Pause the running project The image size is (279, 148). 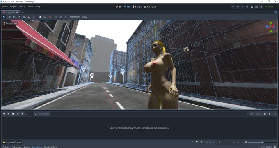coord(238,7)
